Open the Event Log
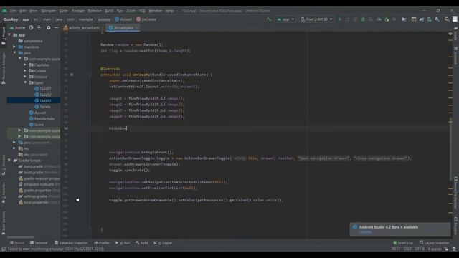Screen dimensions: 459x258 coord(403,243)
